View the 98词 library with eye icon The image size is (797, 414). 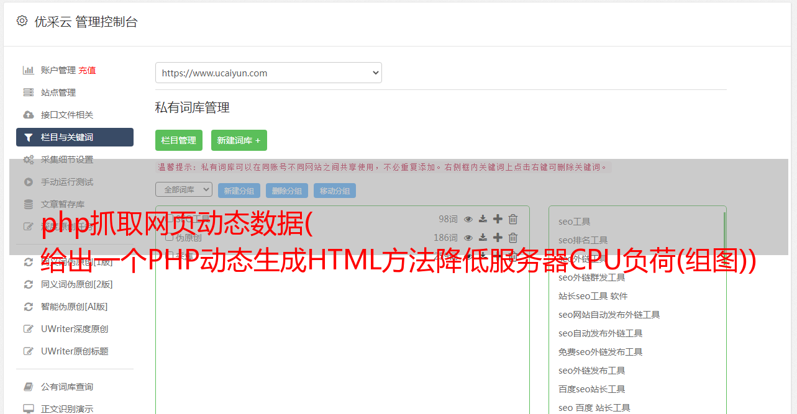pos(468,219)
